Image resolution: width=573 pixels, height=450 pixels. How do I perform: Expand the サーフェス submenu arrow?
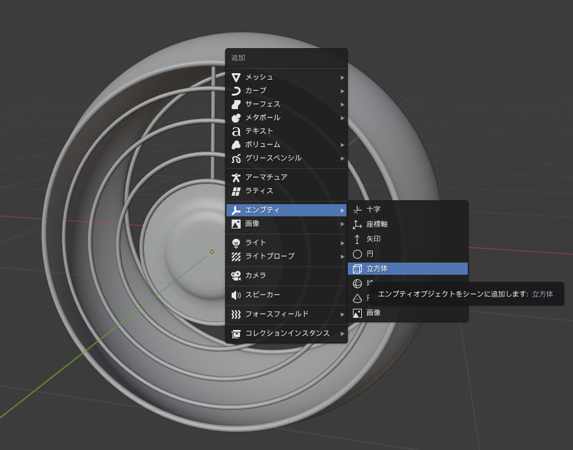343,105
